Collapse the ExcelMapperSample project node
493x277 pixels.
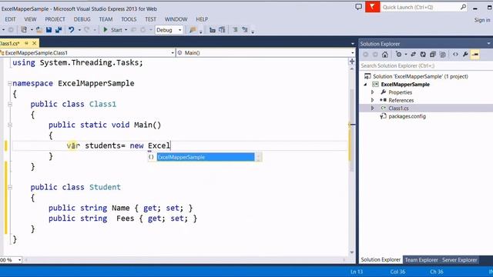[x=365, y=85]
